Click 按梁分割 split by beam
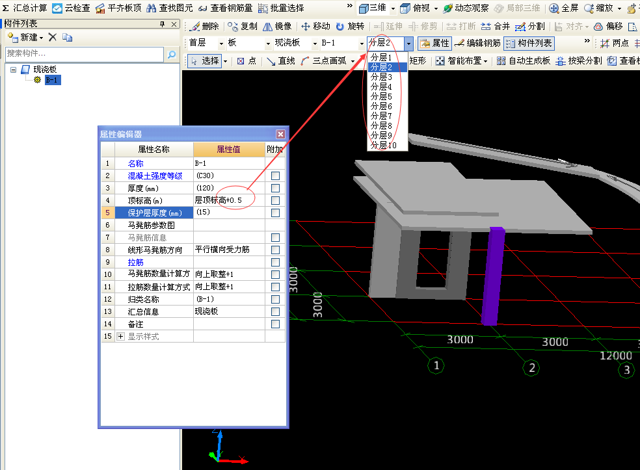Viewport: 640px width, 470px height. coord(579,61)
